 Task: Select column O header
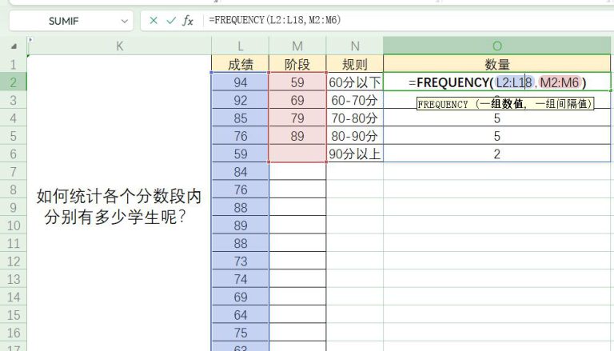point(497,46)
